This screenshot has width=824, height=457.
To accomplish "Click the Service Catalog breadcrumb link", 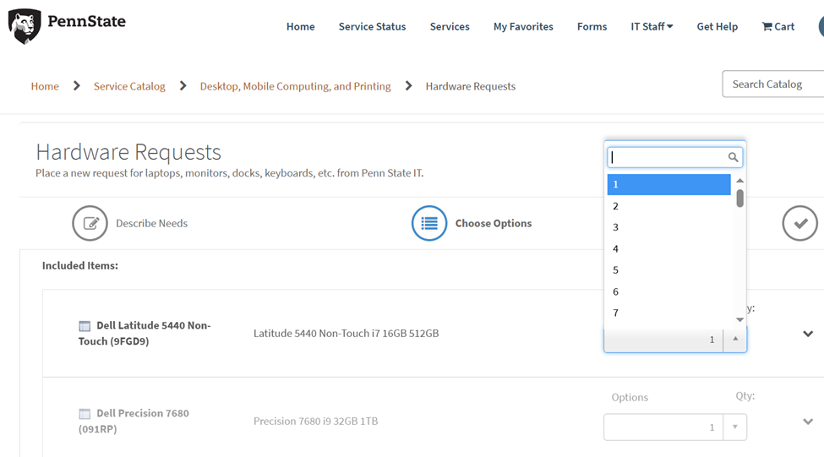I will coord(129,86).
